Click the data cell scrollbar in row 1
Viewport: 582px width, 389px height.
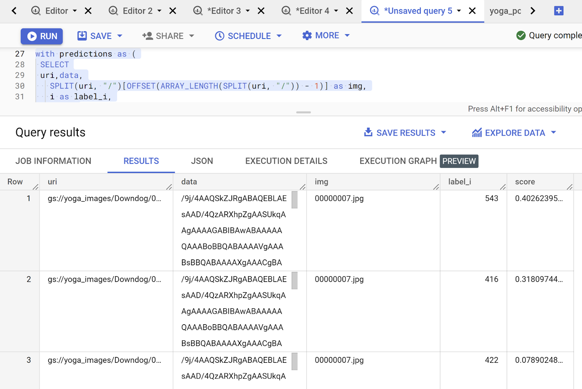click(x=295, y=200)
